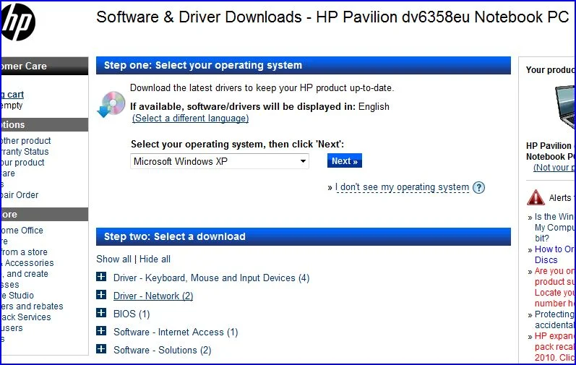Click the 'from a store' sidebar link
576x365 pixels.
pyautogui.click(x=24, y=252)
